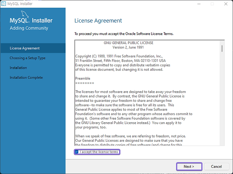Click the 'To proceed you must accept' instruction
Screen dimensions: 233x174
(124, 34)
